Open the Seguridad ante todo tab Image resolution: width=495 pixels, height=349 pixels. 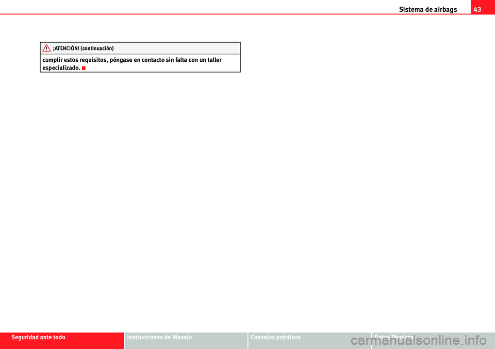point(62,340)
